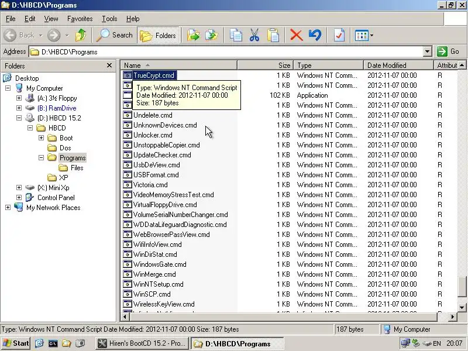The image size is (468, 351).
Task: Go up one folder level
Action: 80,35
